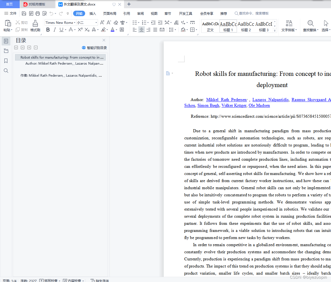Click the Cut (剪切) button
The image size is (331, 282).
[x=22, y=22]
